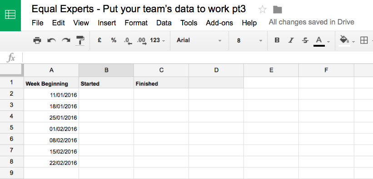Expand the 123 number formats dropdown
Viewport: 373px width, 179px height.
[158, 40]
